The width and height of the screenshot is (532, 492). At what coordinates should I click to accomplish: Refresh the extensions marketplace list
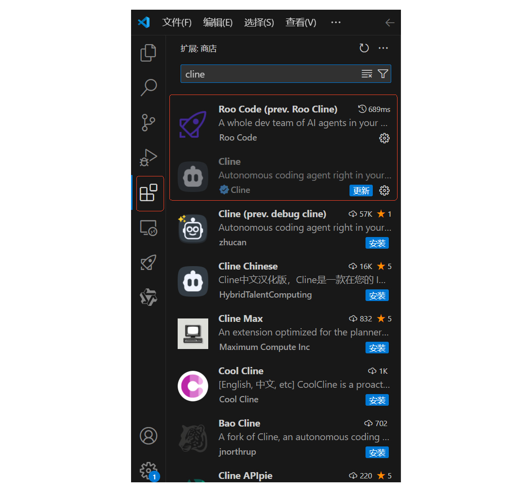click(364, 48)
